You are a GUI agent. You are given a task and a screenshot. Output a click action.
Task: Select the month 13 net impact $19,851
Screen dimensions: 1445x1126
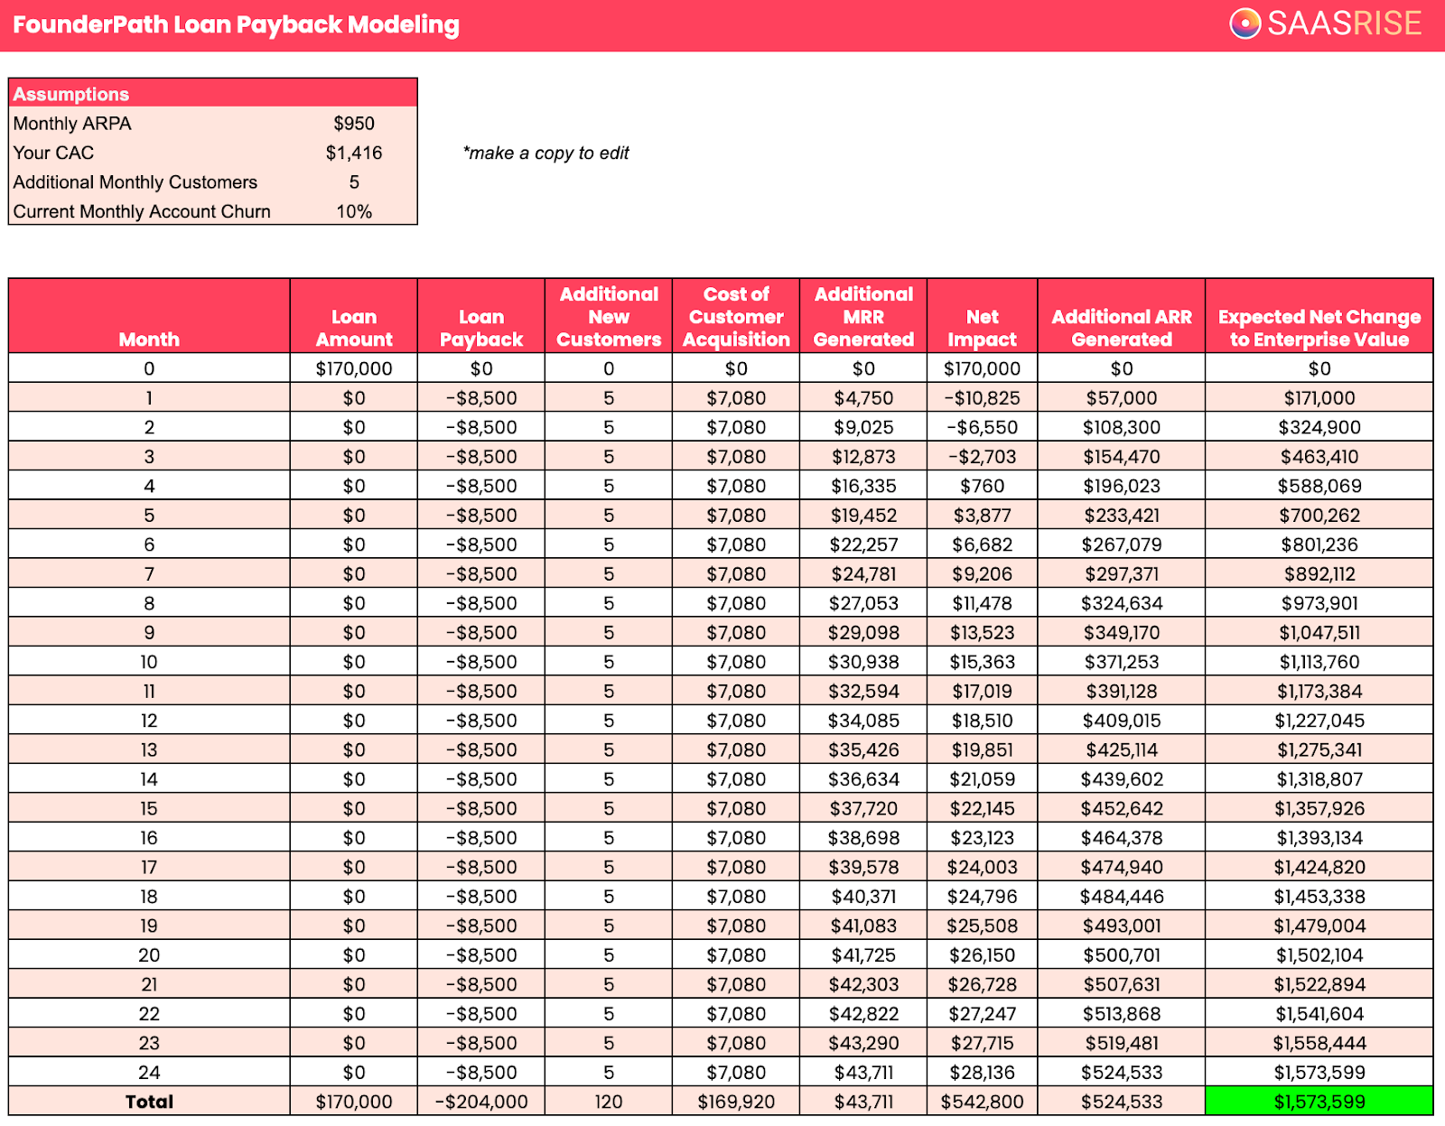pos(983,749)
